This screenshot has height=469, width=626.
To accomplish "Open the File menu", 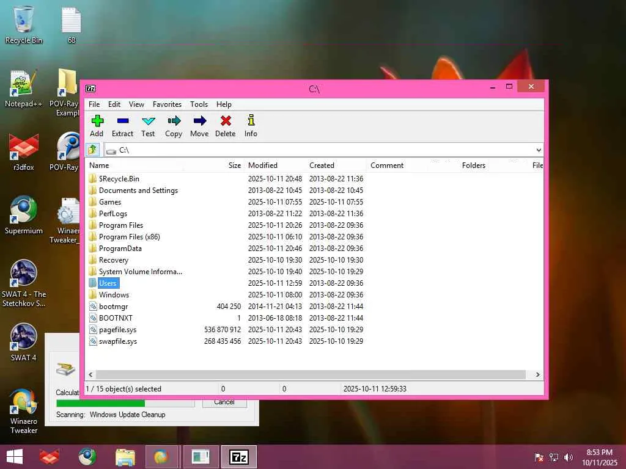I will point(94,104).
